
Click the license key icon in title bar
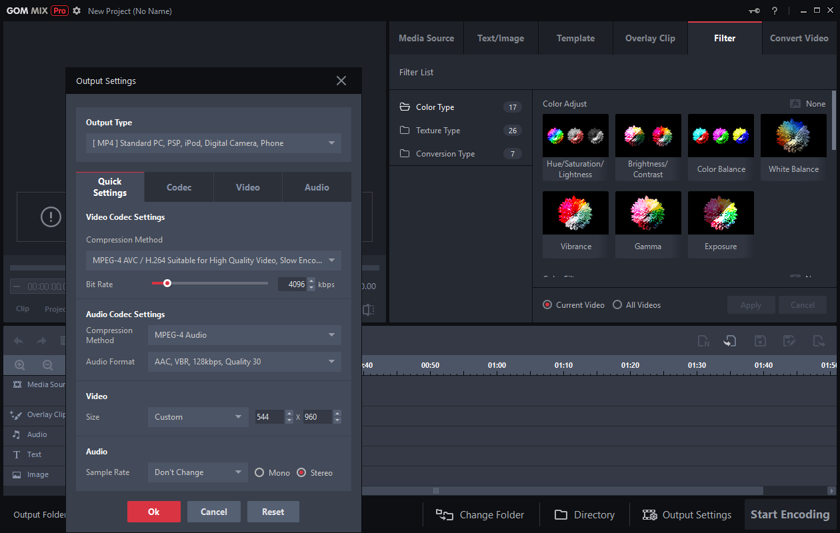[x=754, y=11]
